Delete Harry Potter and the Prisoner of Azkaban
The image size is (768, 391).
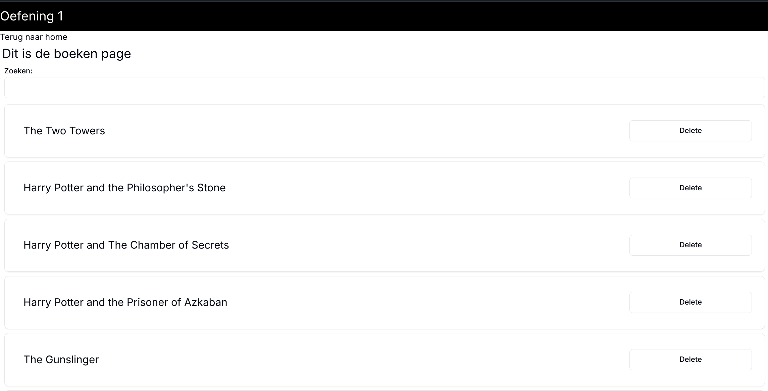690,302
